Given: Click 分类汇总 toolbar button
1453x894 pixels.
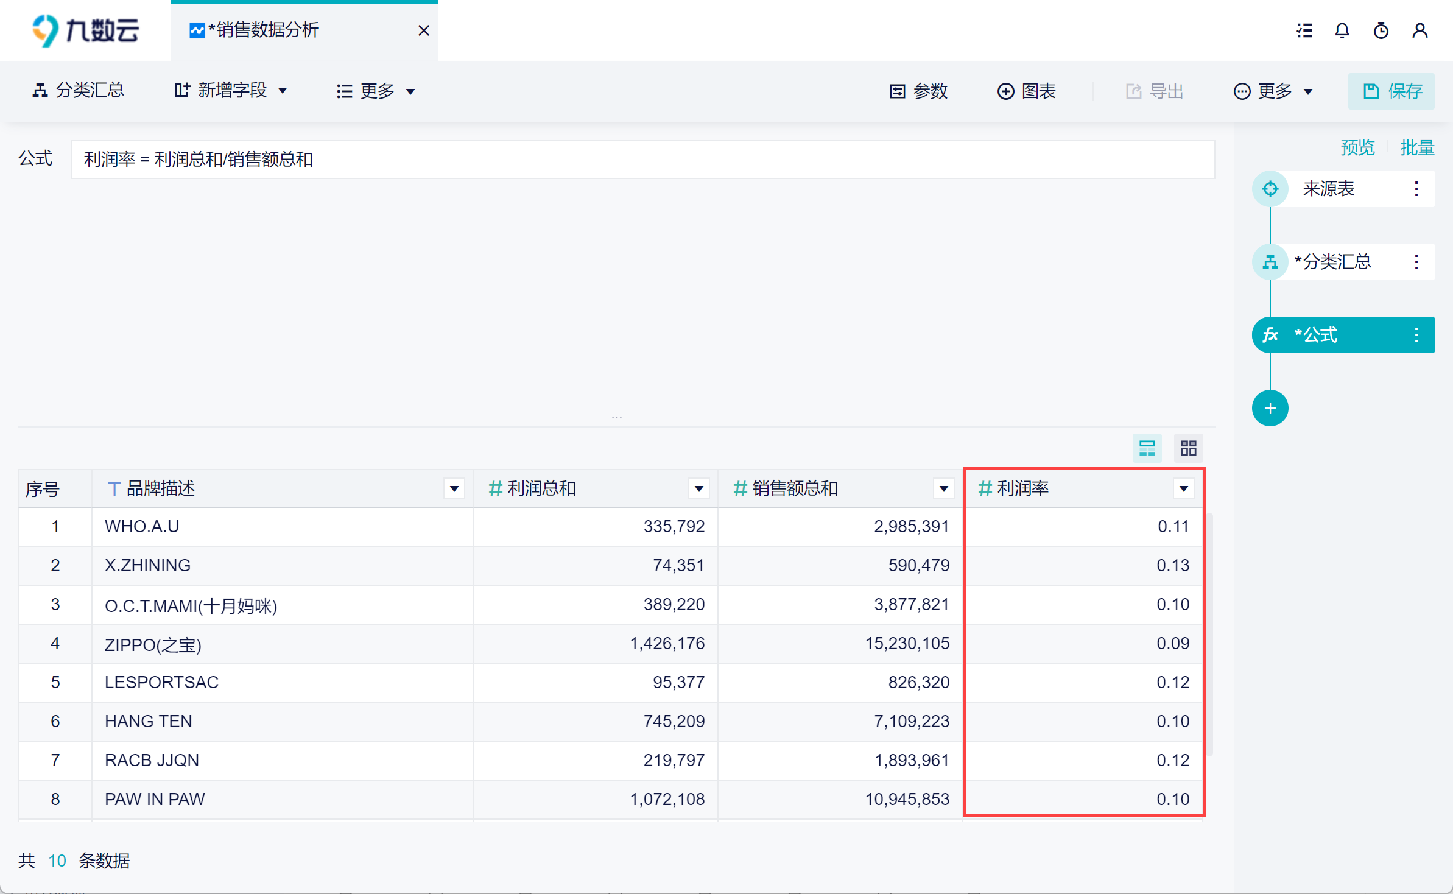Looking at the screenshot, I should (78, 91).
